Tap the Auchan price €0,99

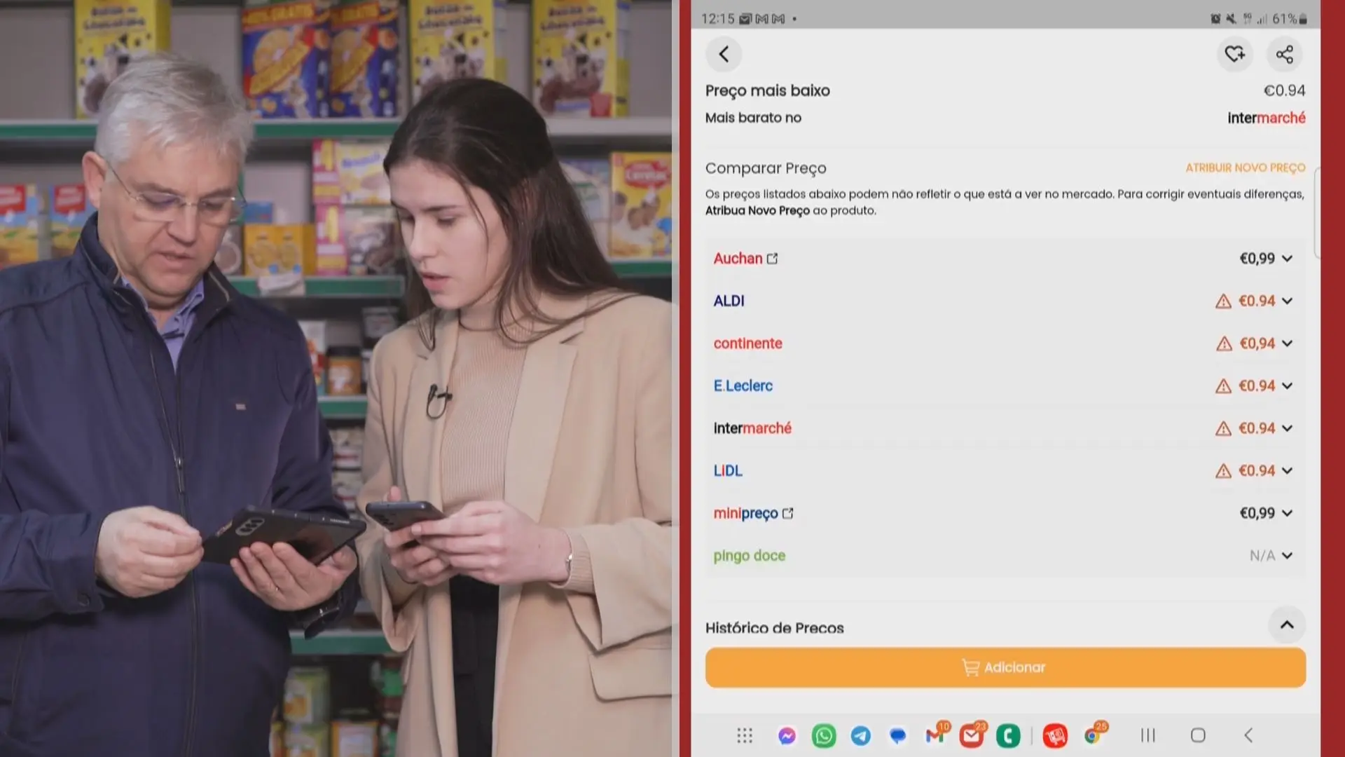(1257, 259)
